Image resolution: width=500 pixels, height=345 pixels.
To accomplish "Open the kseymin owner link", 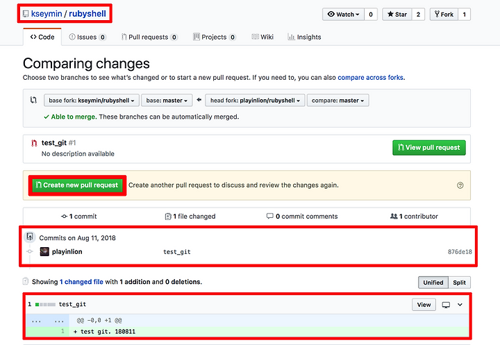I will point(47,14).
